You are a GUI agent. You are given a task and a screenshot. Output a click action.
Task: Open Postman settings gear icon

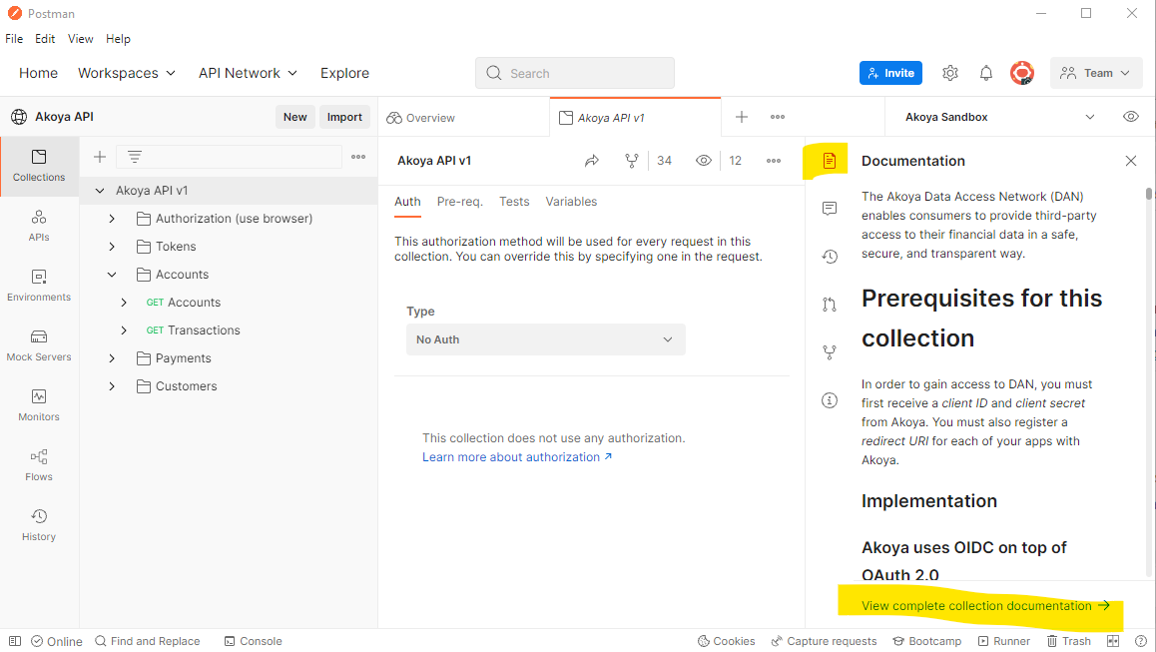click(950, 73)
